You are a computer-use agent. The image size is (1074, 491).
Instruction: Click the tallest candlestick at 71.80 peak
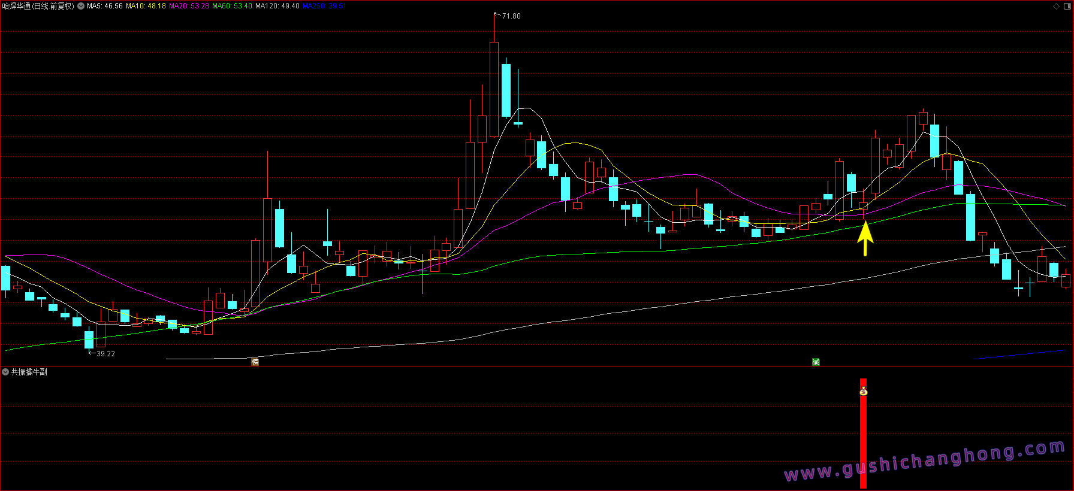coord(494,90)
